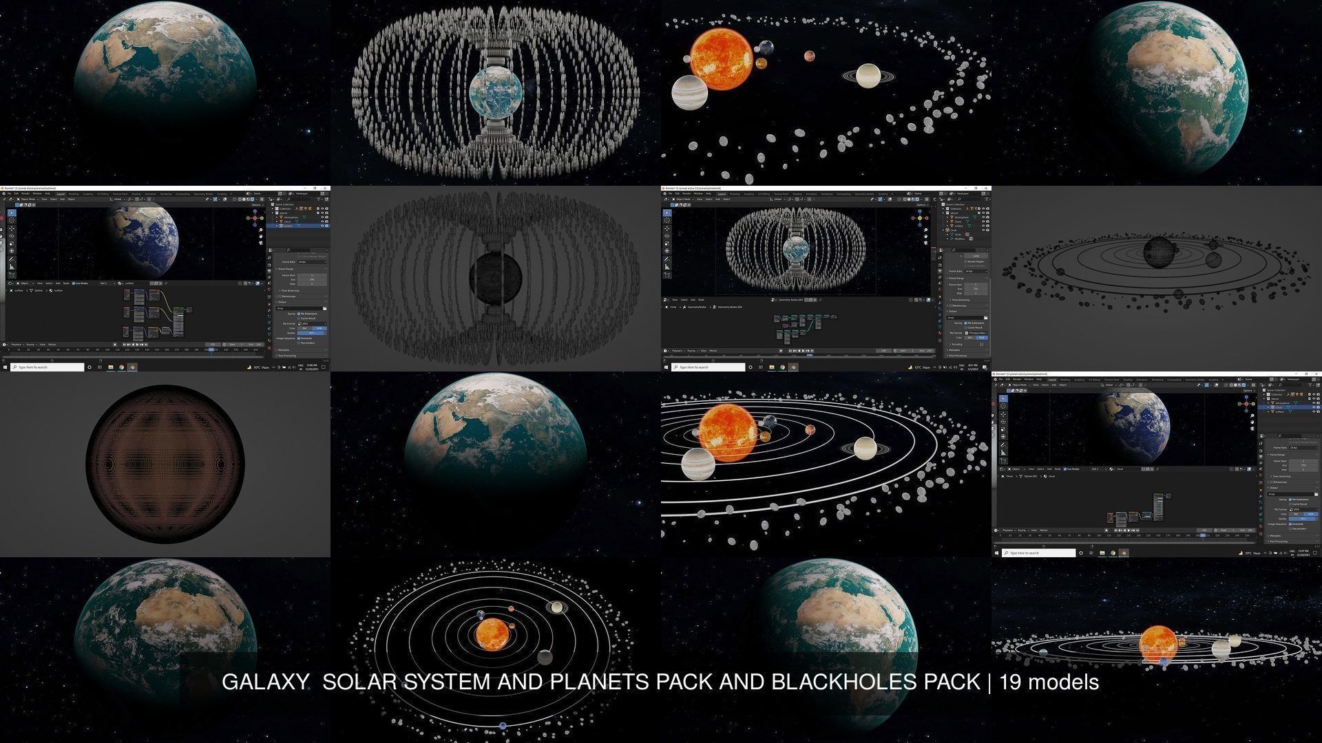Toggle Overwrite checkbox in left Blender screenshot
Image resolution: width=1322 pixels, height=743 pixels.
tap(299, 338)
